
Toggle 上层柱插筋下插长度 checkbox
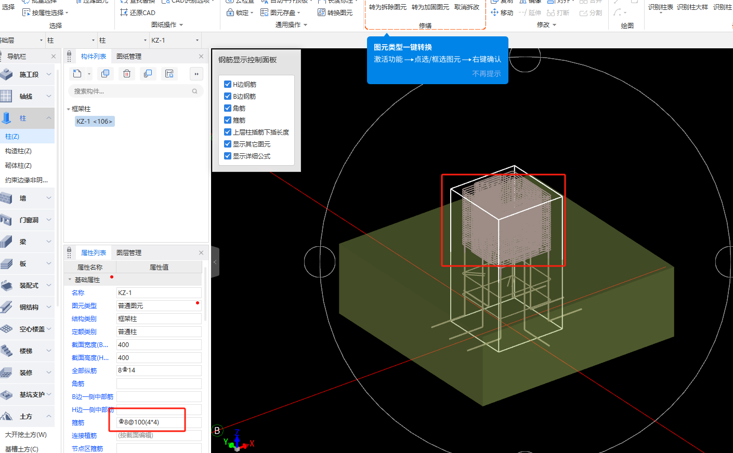[228, 132]
